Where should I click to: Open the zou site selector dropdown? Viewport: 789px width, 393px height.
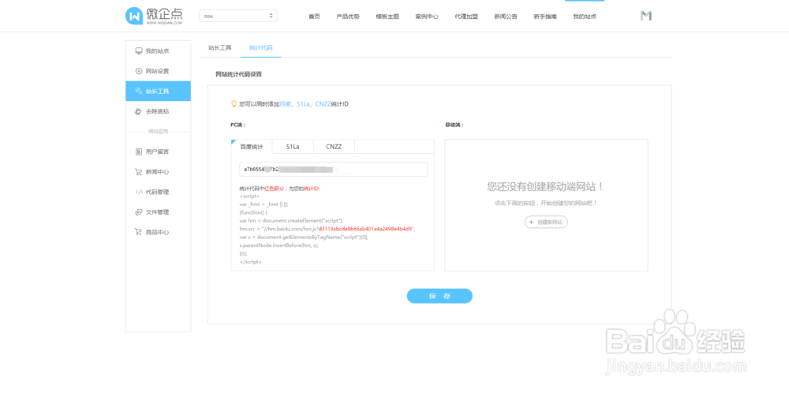pyautogui.click(x=238, y=16)
